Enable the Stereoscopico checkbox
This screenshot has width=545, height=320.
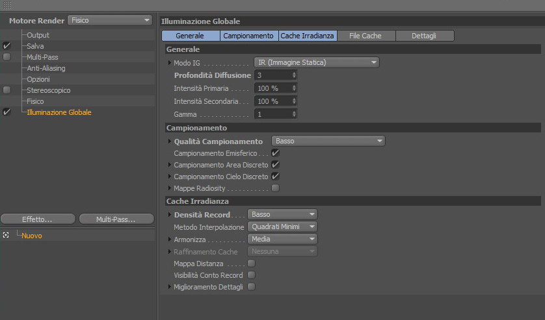pyautogui.click(x=7, y=90)
